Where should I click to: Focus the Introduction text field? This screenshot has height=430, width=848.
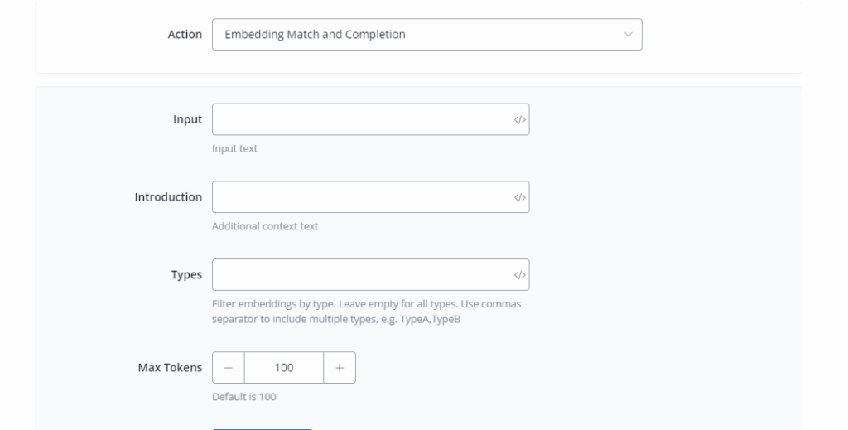(x=361, y=197)
